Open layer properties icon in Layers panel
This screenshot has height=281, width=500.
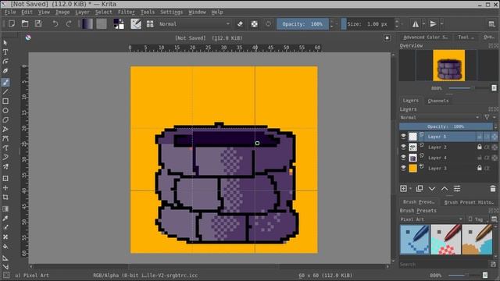pos(457,189)
